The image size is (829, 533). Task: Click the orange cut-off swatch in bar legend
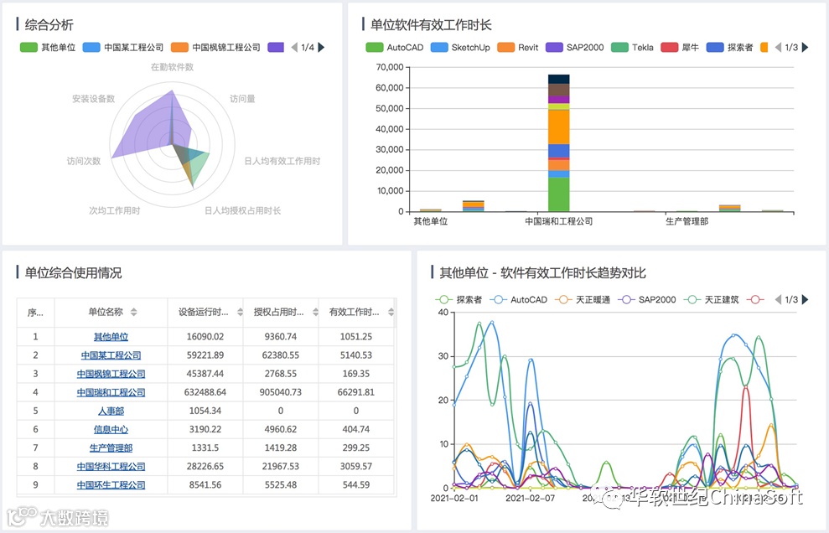click(764, 48)
